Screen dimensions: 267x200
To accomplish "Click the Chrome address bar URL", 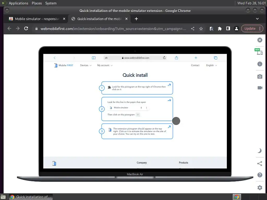I will (113, 29).
